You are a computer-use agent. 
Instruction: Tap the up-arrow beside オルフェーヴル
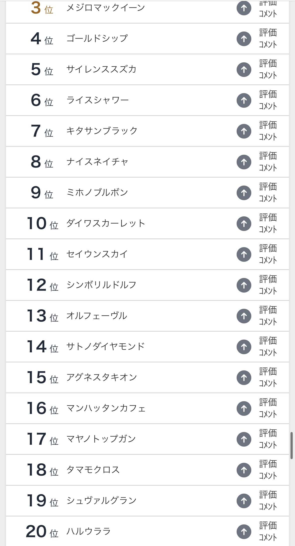click(x=244, y=316)
